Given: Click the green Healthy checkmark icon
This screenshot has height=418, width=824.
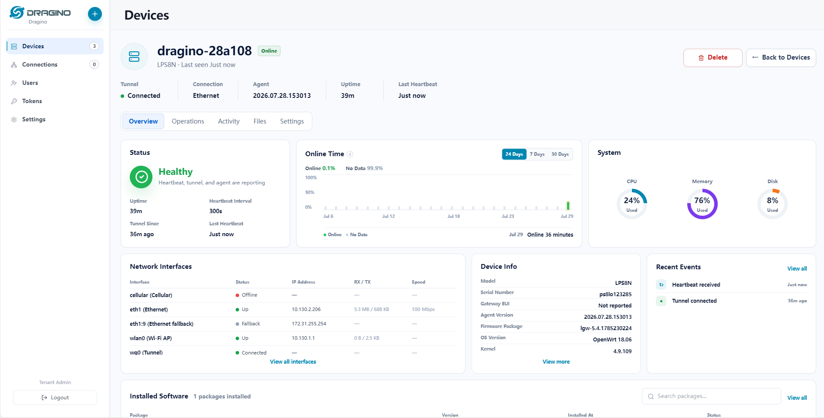Looking at the screenshot, I should [141, 177].
